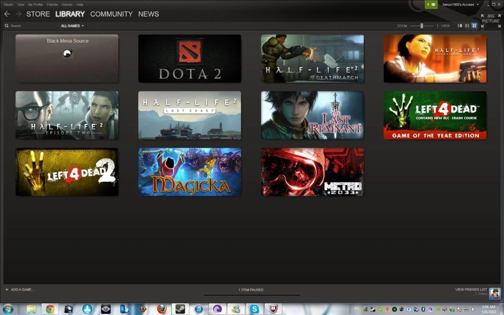Open the View menu

click(x=20, y=5)
